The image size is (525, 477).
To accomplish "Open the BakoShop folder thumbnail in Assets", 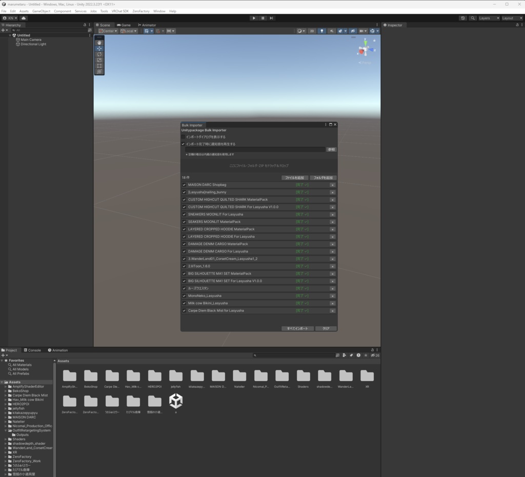I will click(x=91, y=377).
